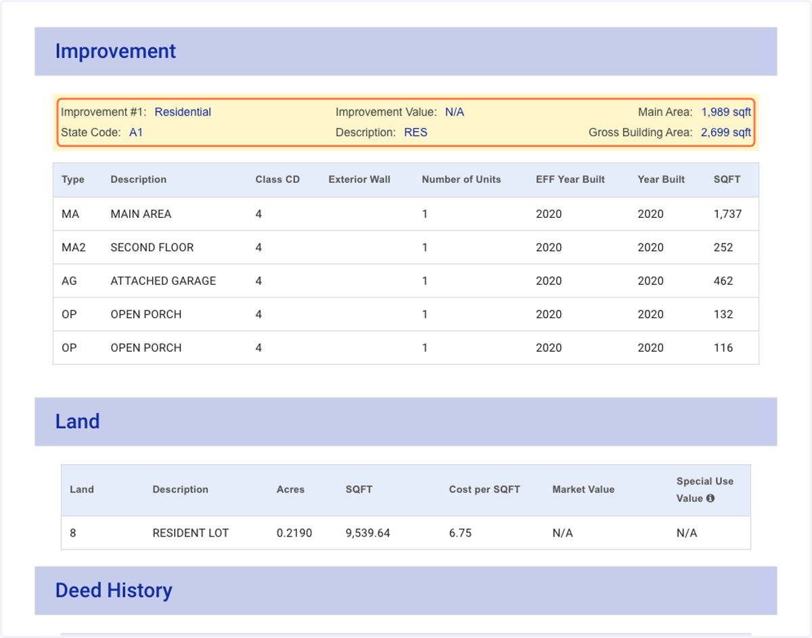Select the A1 state code value
The height and width of the screenshot is (638, 812).
(x=136, y=133)
